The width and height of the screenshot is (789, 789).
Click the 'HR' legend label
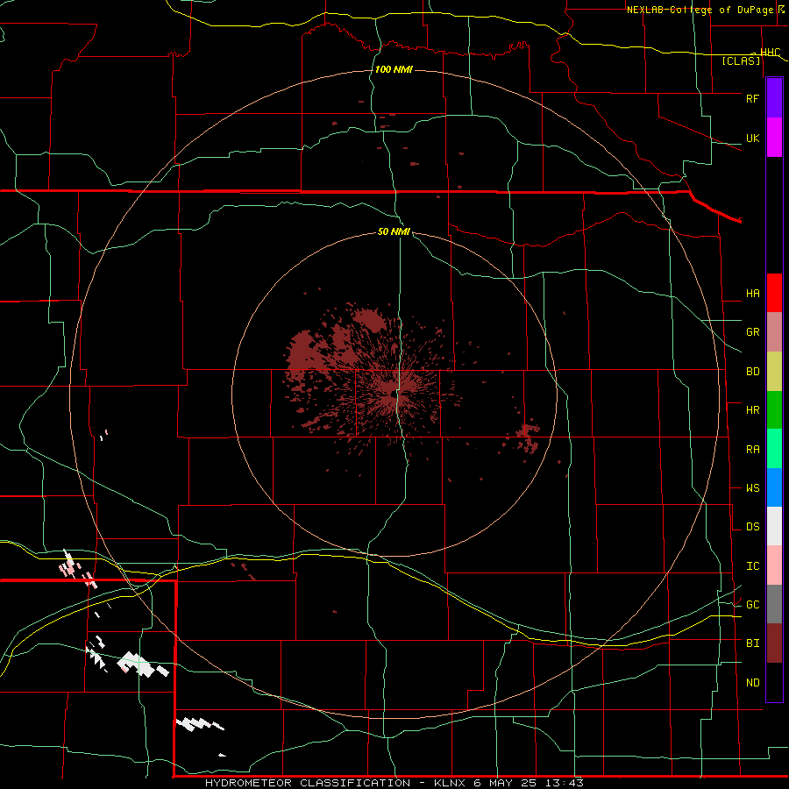tap(752, 410)
